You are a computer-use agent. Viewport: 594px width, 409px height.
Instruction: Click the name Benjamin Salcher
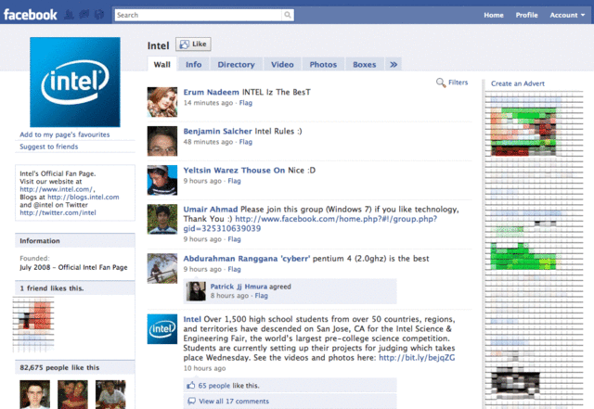[217, 131]
